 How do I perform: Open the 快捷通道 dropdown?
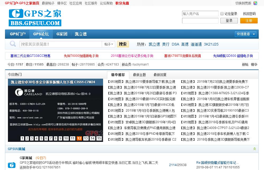point(246,34)
